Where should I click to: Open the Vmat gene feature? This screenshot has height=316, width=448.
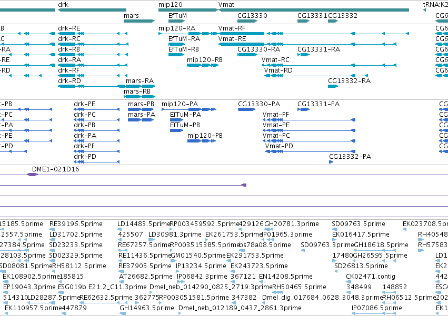(314, 10)
